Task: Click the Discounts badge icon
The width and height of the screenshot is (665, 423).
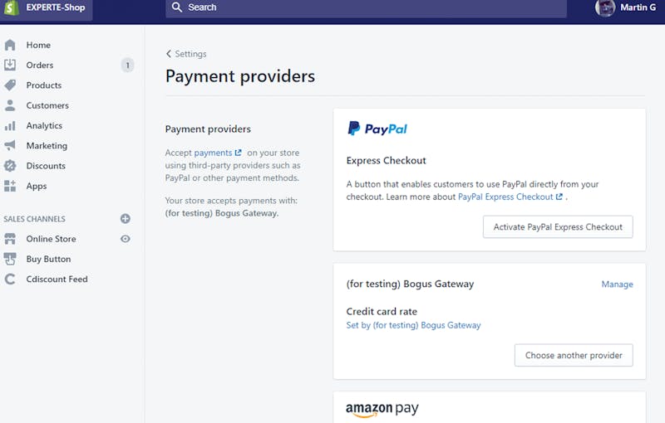Action: point(10,166)
